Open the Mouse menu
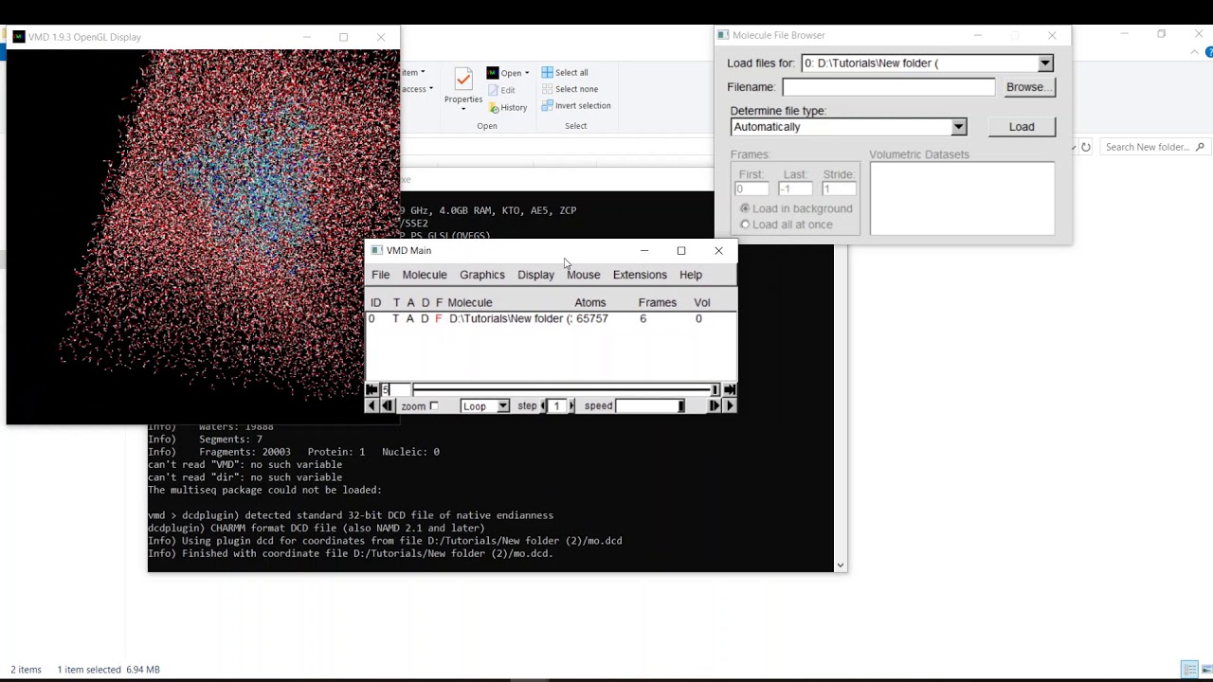This screenshot has width=1213, height=682. [x=584, y=275]
